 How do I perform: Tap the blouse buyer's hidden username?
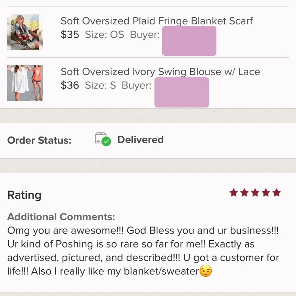(182, 92)
